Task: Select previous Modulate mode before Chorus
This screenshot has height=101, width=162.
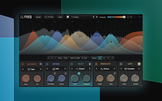Action: (96, 69)
